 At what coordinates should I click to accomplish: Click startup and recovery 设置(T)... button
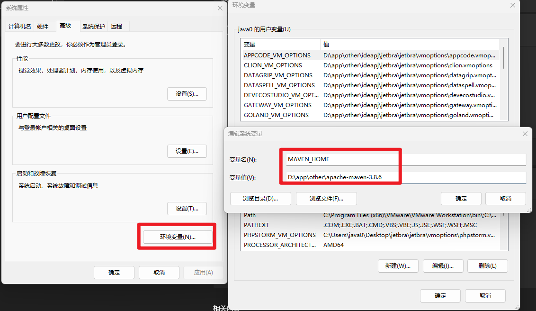pos(187,208)
